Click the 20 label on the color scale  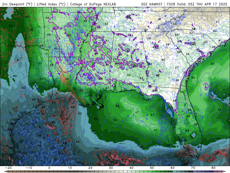click(90, 168)
